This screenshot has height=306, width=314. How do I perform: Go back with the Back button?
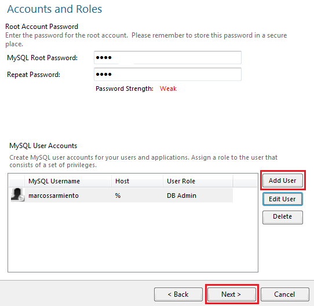pyautogui.click(x=178, y=294)
